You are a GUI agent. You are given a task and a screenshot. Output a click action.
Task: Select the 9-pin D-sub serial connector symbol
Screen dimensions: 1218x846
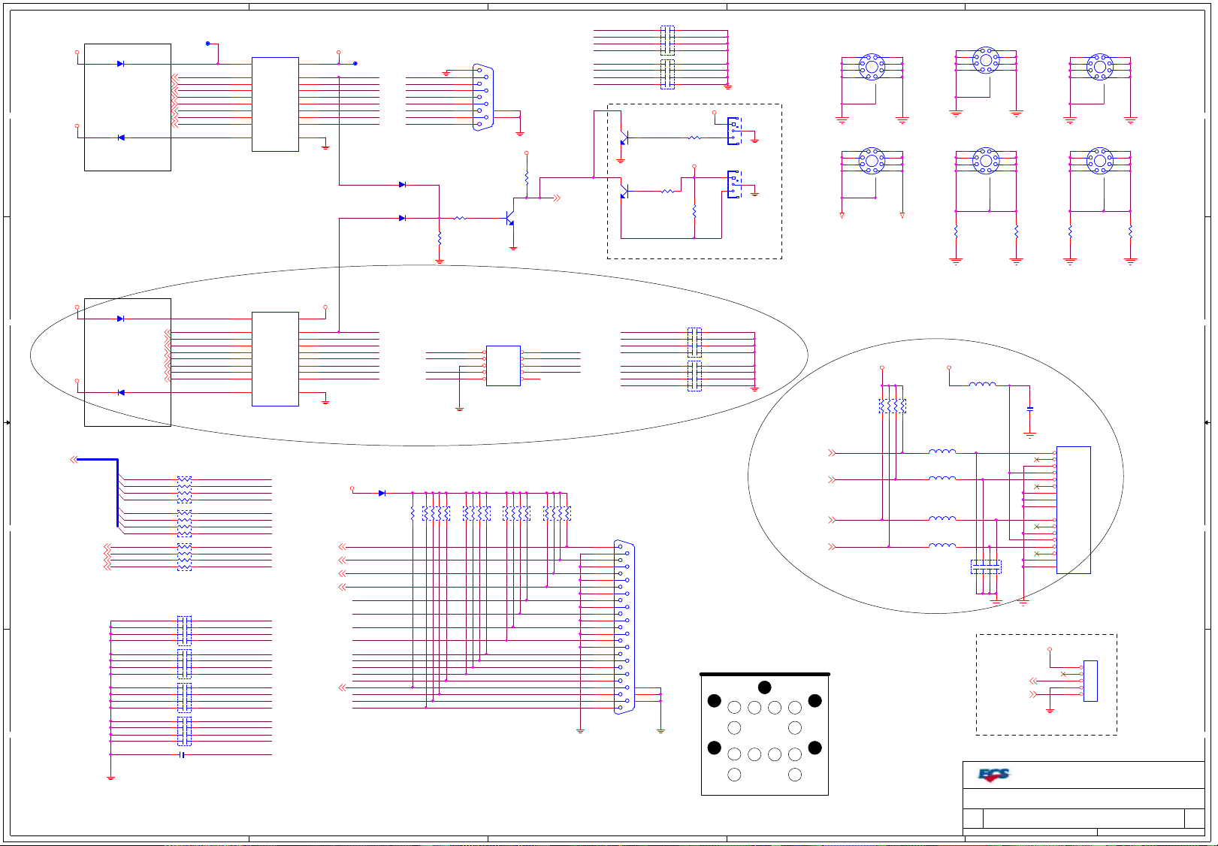click(482, 98)
